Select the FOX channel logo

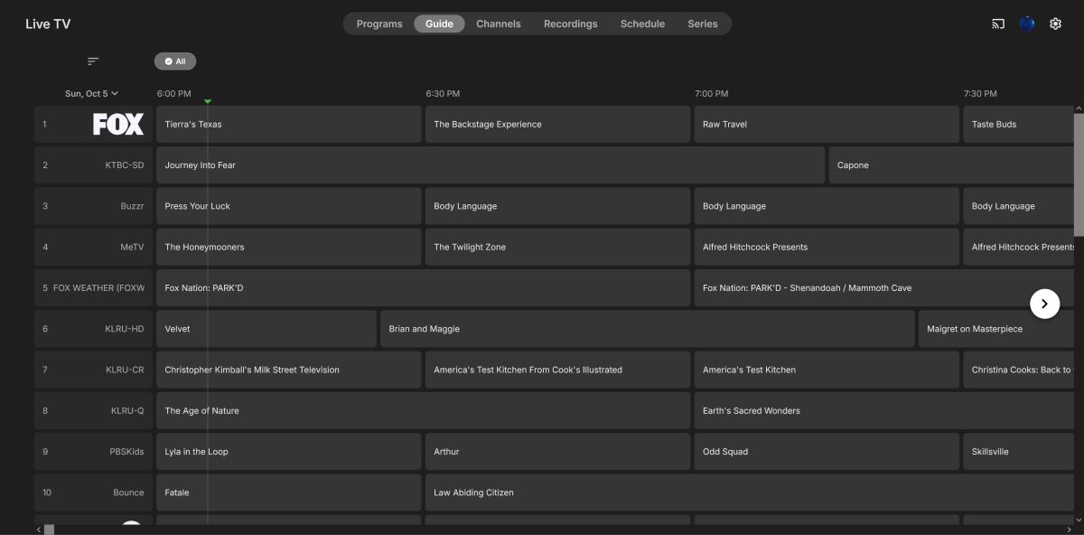point(117,124)
